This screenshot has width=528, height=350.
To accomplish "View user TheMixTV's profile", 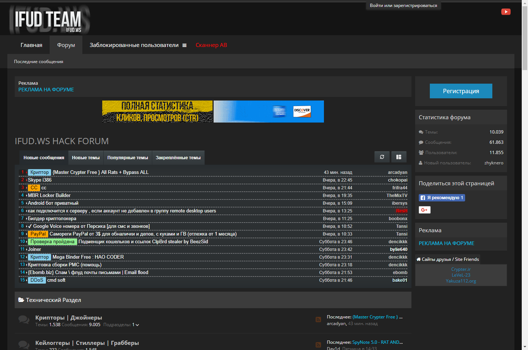I will (x=397, y=196).
